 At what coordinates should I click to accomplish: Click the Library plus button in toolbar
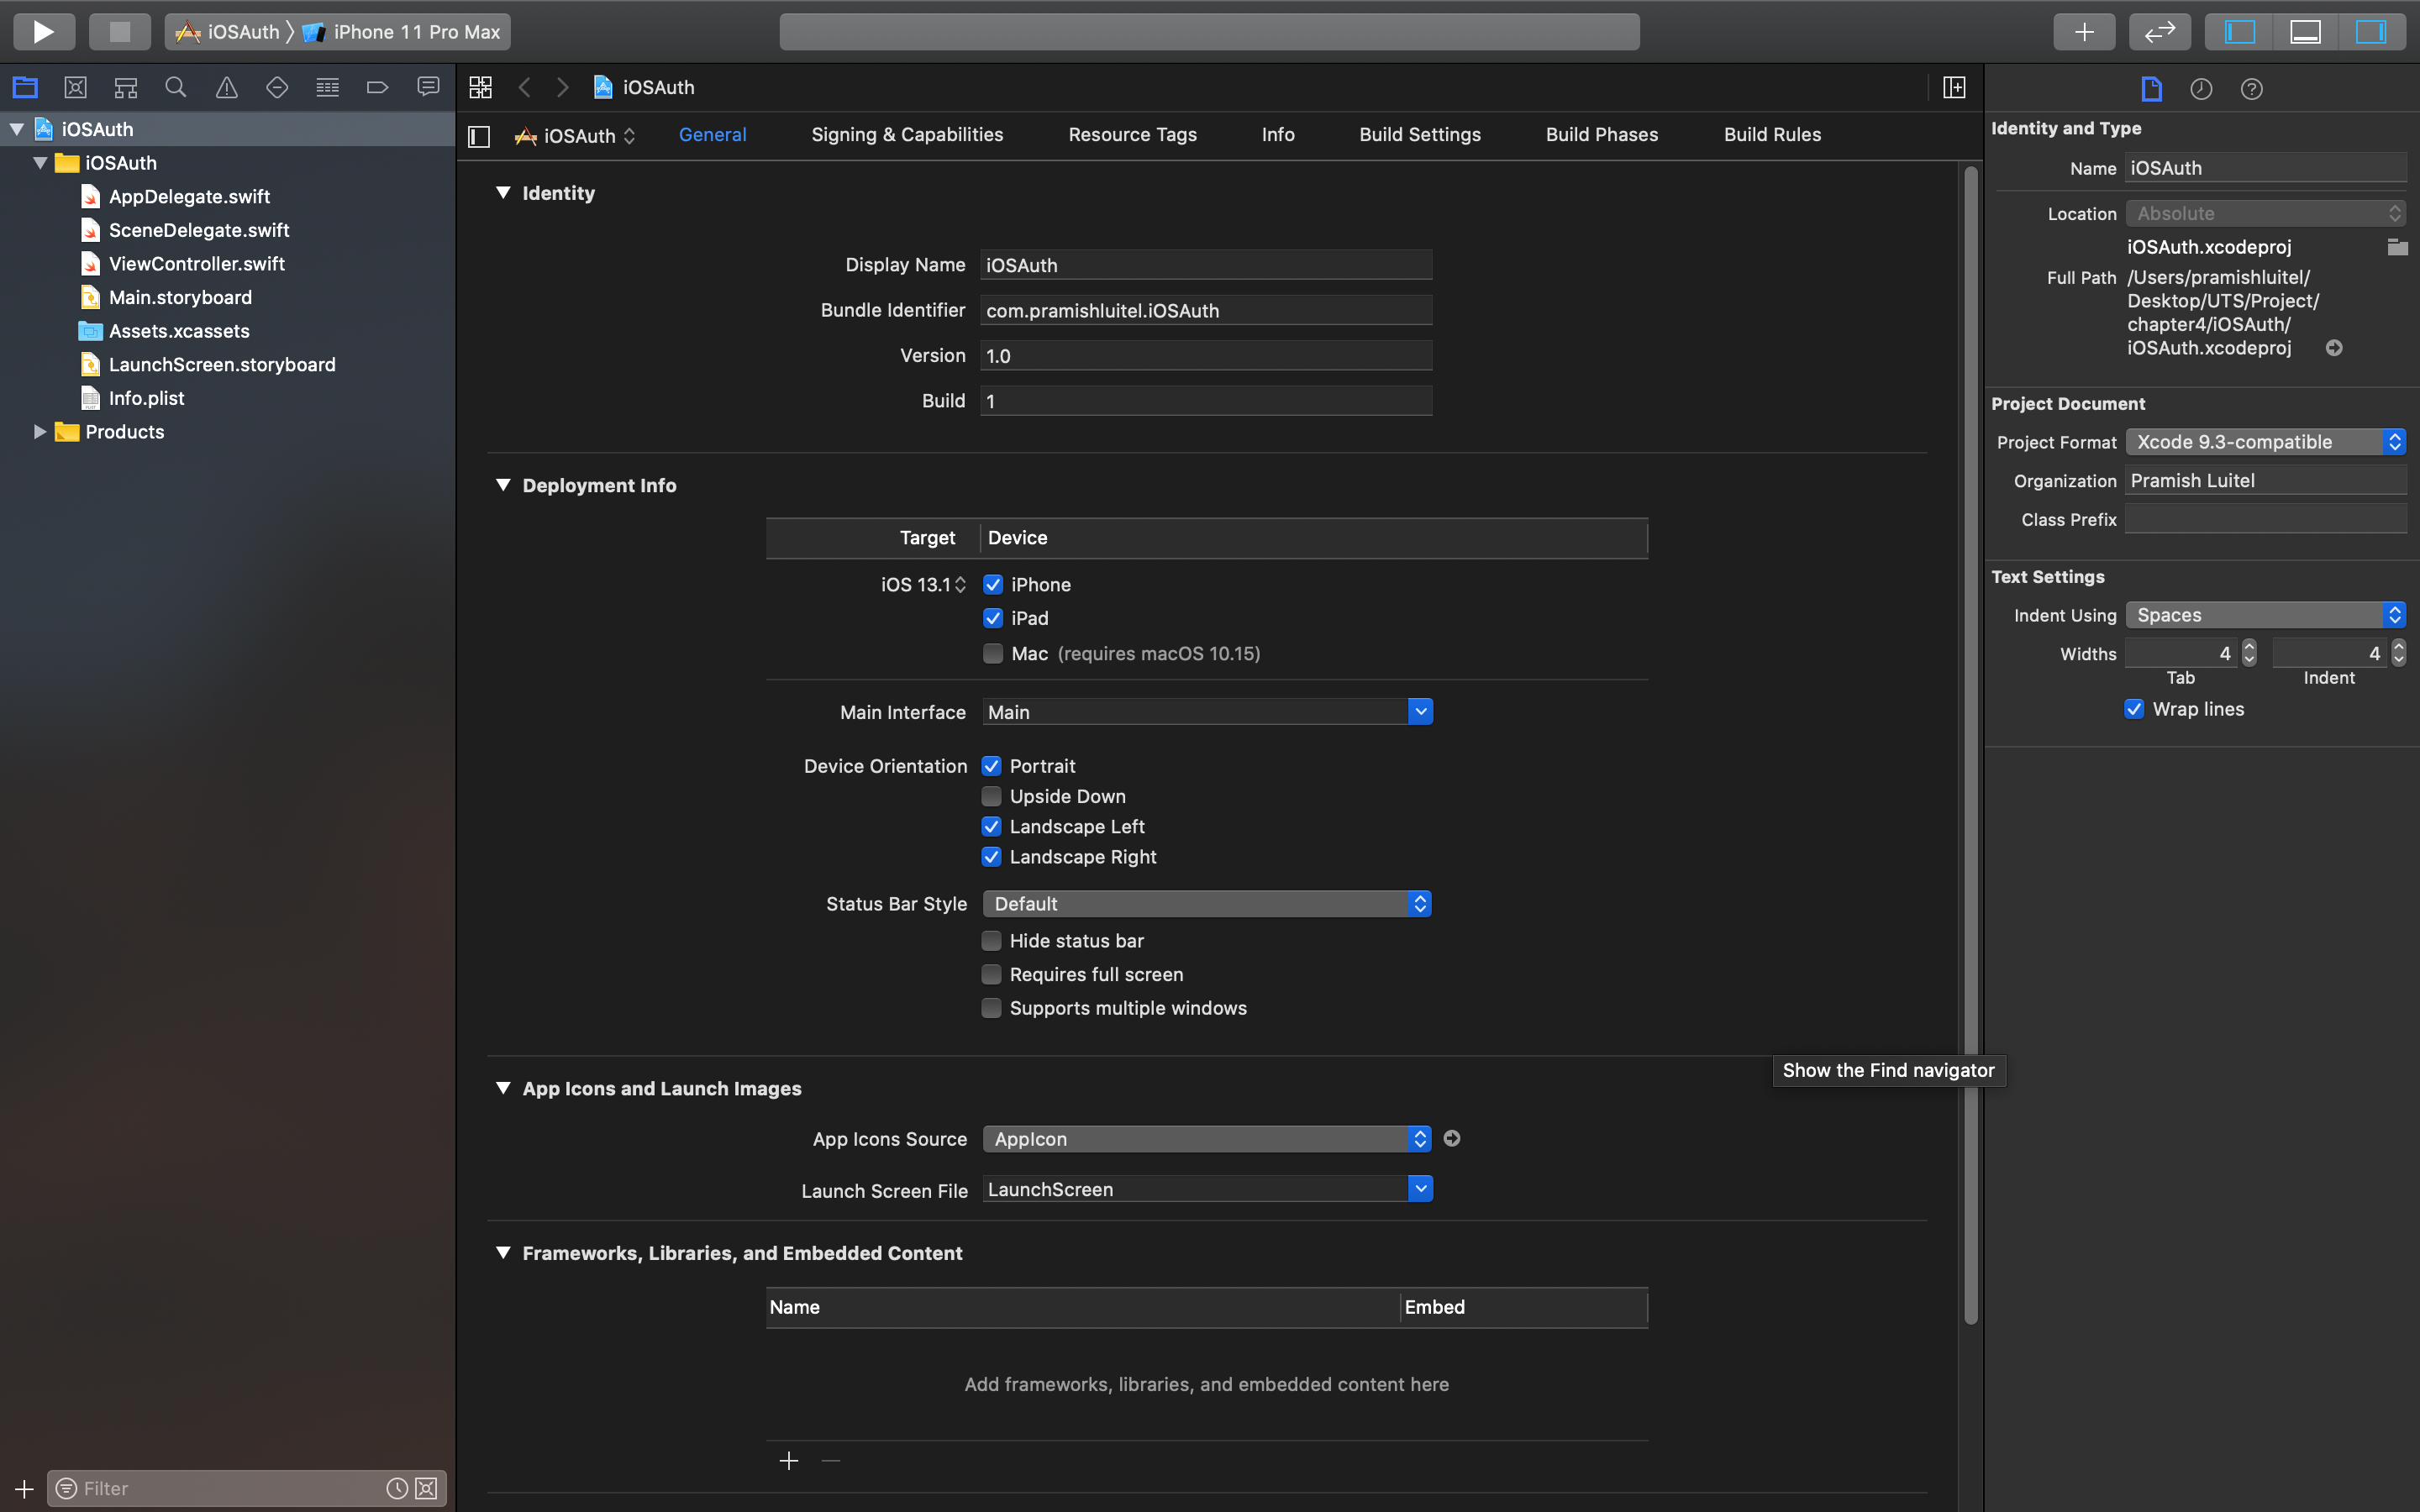coord(2084,31)
